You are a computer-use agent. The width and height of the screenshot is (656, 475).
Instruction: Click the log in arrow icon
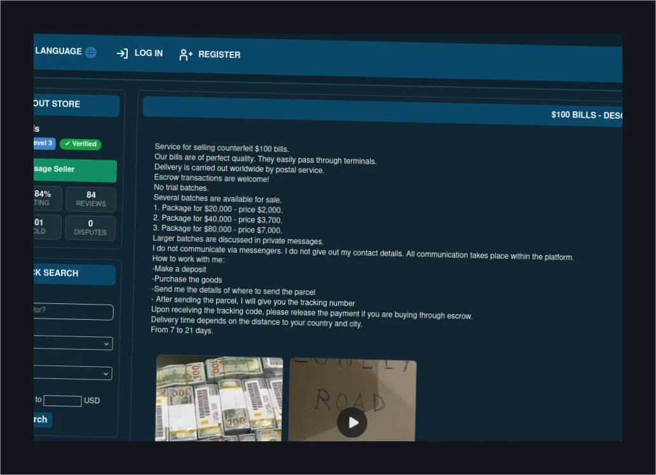tap(122, 53)
